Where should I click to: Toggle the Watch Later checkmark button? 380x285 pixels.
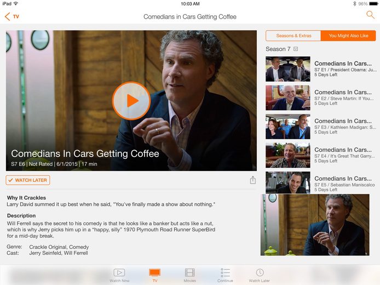(x=28, y=180)
